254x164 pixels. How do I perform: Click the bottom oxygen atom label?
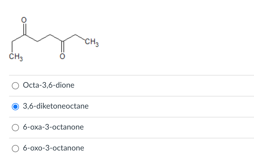pos(63,57)
